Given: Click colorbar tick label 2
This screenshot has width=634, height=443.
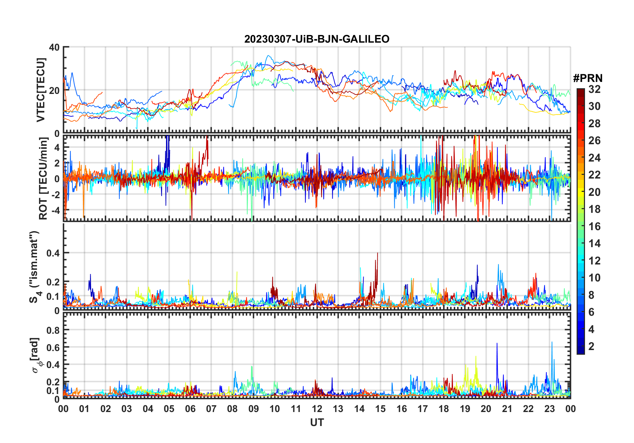Looking at the screenshot, I should click(x=591, y=346).
